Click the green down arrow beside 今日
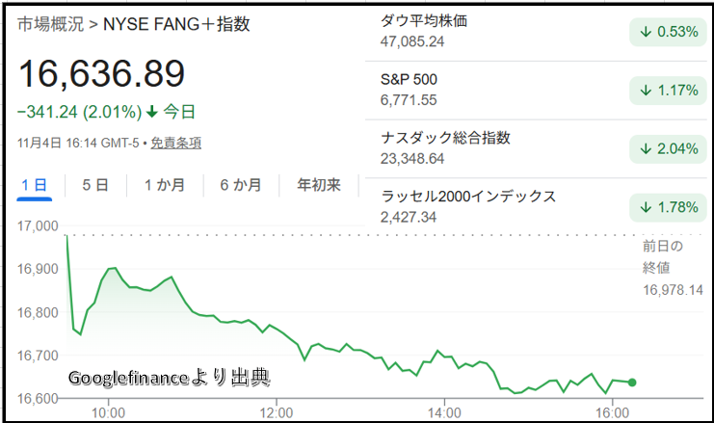This screenshot has height=423, width=714. pos(152,112)
